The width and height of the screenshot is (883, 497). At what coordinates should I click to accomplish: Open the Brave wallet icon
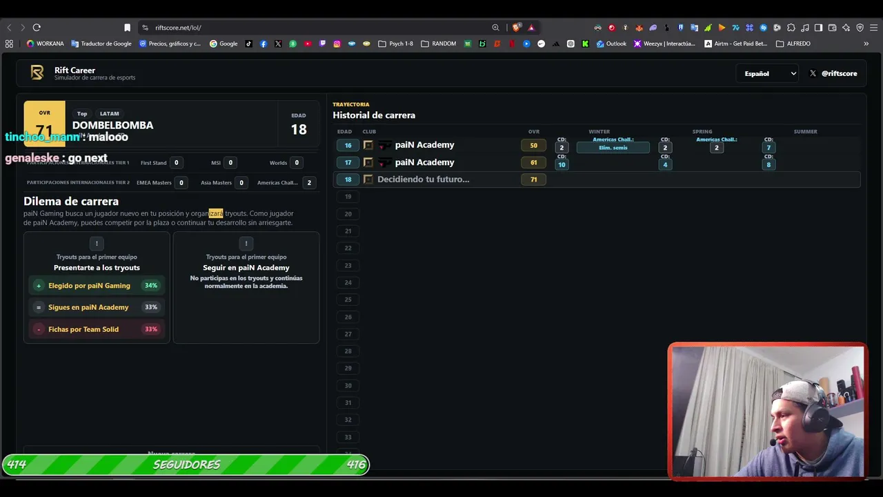point(833,28)
